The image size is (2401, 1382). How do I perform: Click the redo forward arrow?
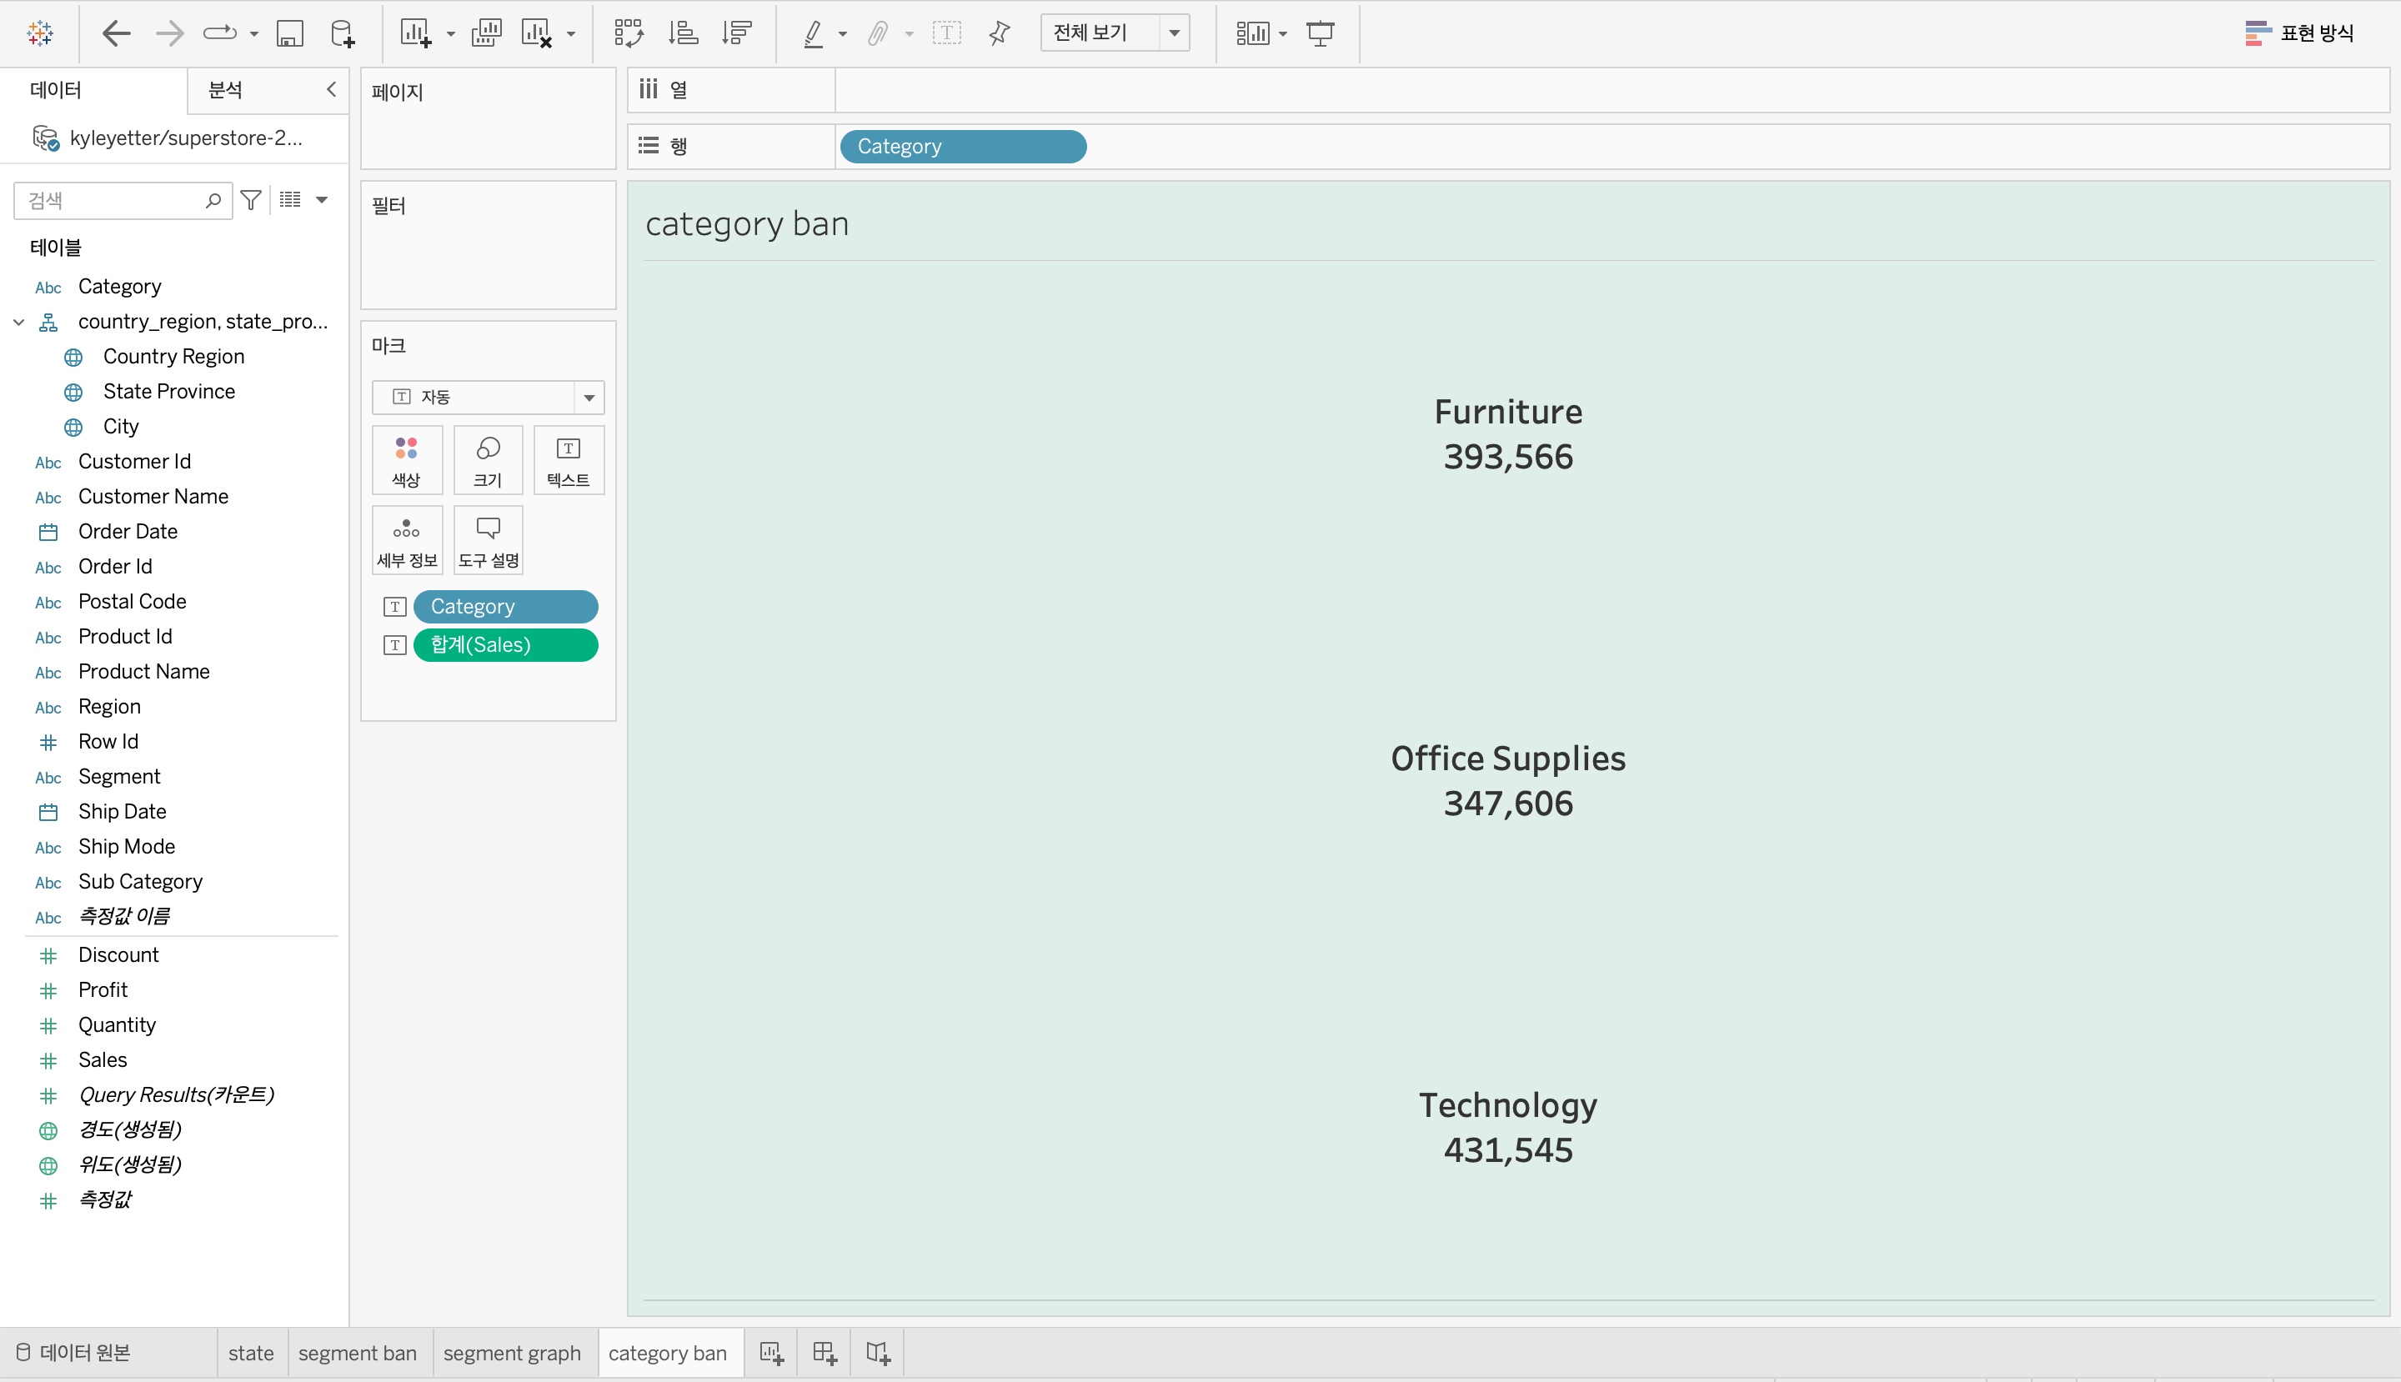[x=170, y=34]
